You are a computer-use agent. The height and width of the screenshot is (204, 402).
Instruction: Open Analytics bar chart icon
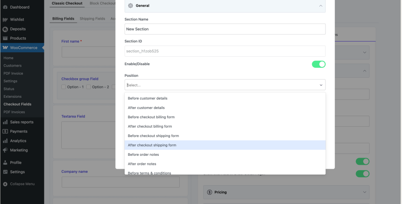tap(5, 141)
